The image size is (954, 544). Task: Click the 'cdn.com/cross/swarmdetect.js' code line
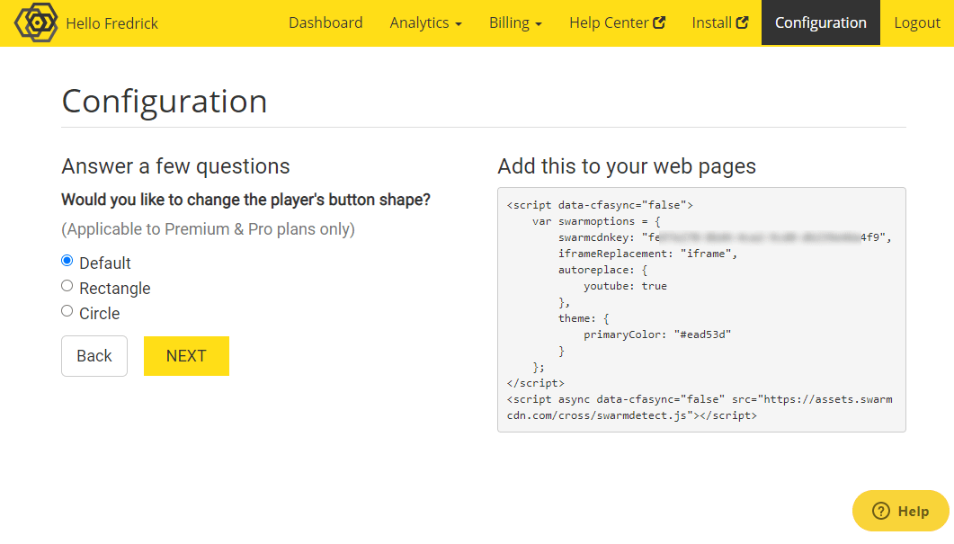(632, 415)
